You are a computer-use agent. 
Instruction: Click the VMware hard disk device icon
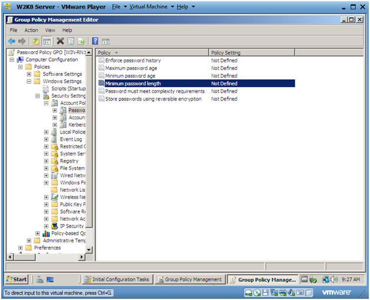[x=248, y=293]
